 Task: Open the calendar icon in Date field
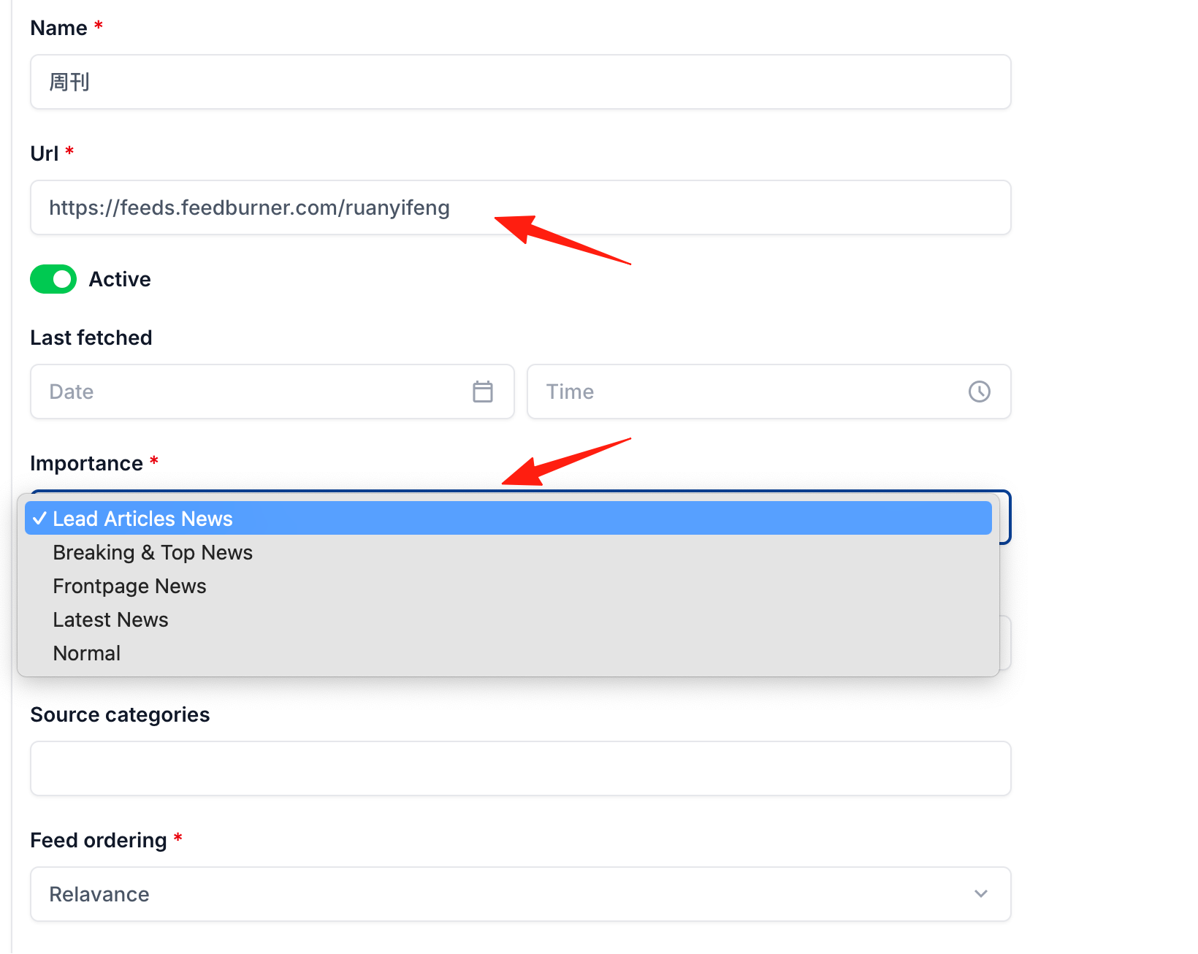[x=482, y=392]
